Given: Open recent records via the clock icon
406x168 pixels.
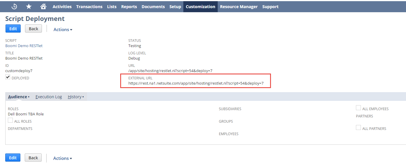Looking at the screenshot, I should pos(14,6).
